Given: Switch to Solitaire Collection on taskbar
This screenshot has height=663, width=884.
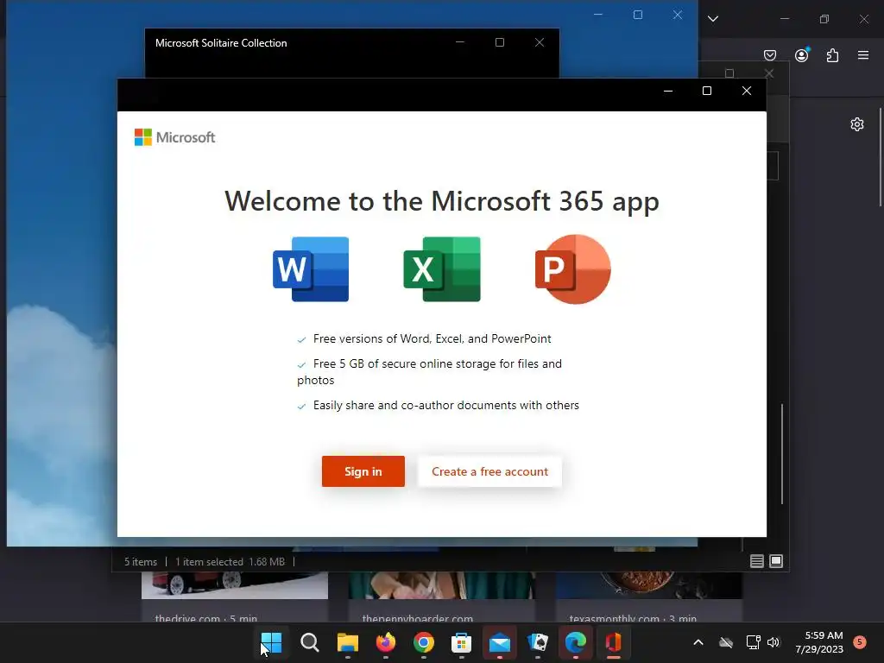Looking at the screenshot, I should tap(538, 642).
